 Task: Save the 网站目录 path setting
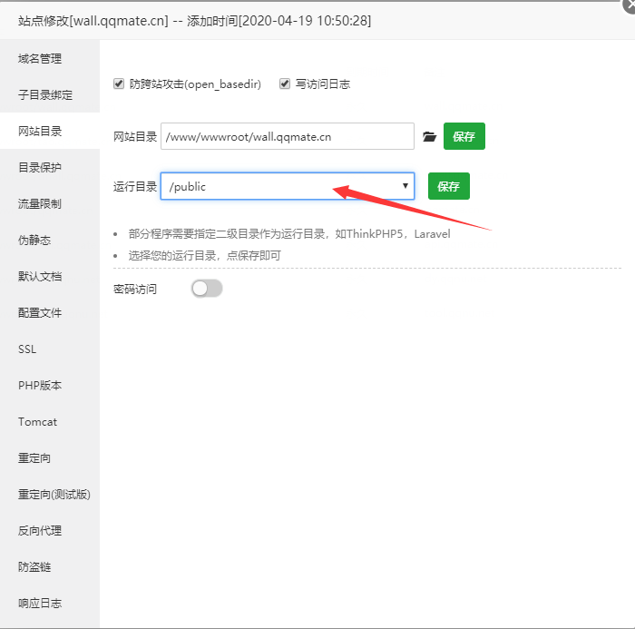(464, 137)
